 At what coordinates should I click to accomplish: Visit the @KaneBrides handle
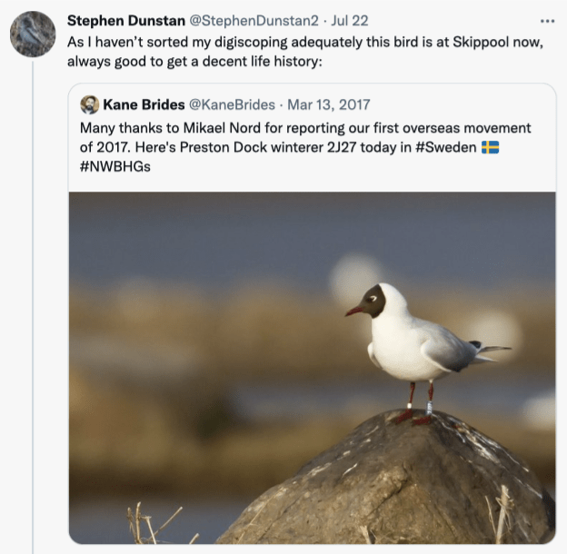(232, 104)
